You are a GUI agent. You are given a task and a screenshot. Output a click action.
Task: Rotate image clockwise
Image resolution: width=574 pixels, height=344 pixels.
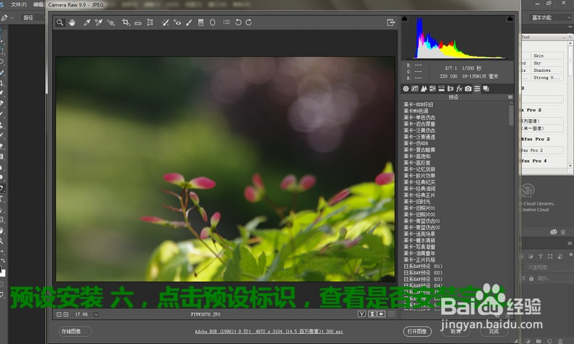[x=249, y=22]
